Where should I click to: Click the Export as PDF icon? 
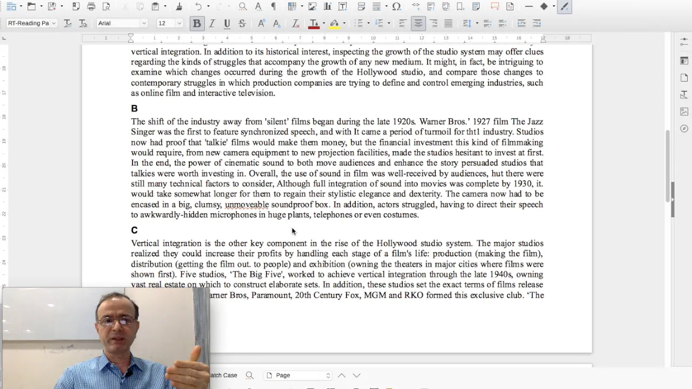[76, 6]
